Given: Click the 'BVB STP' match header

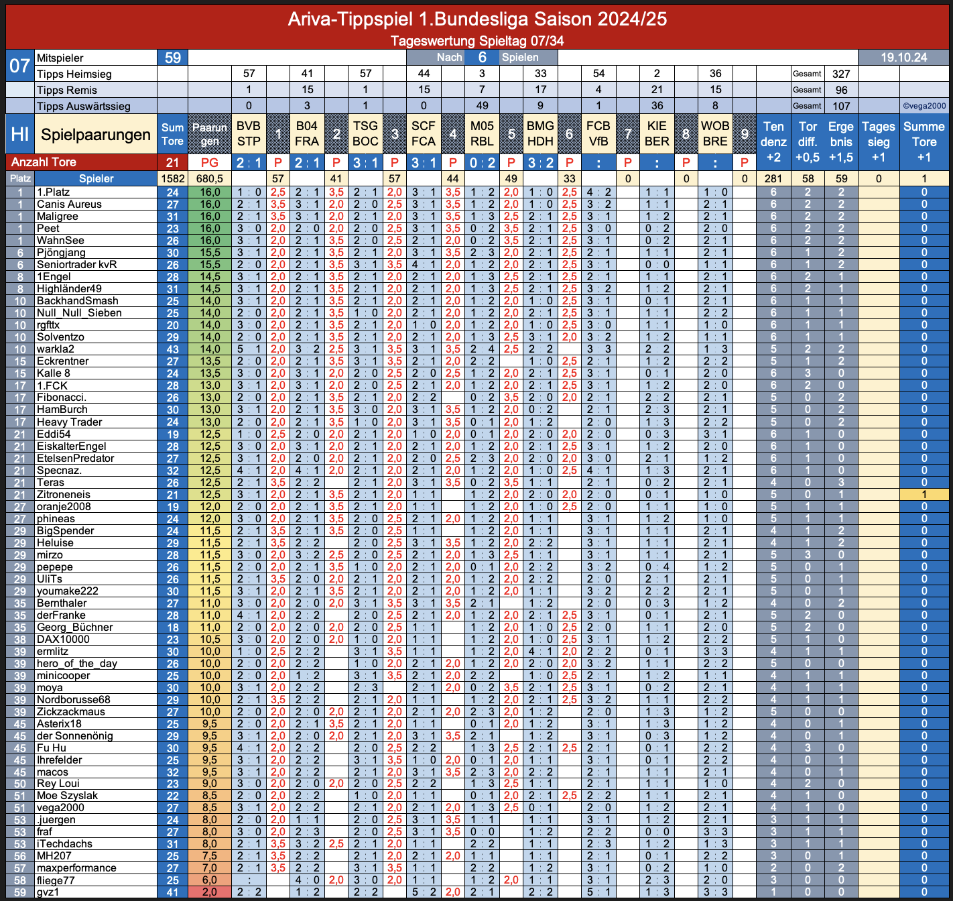Looking at the screenshot, I should [x=249, y=134].
